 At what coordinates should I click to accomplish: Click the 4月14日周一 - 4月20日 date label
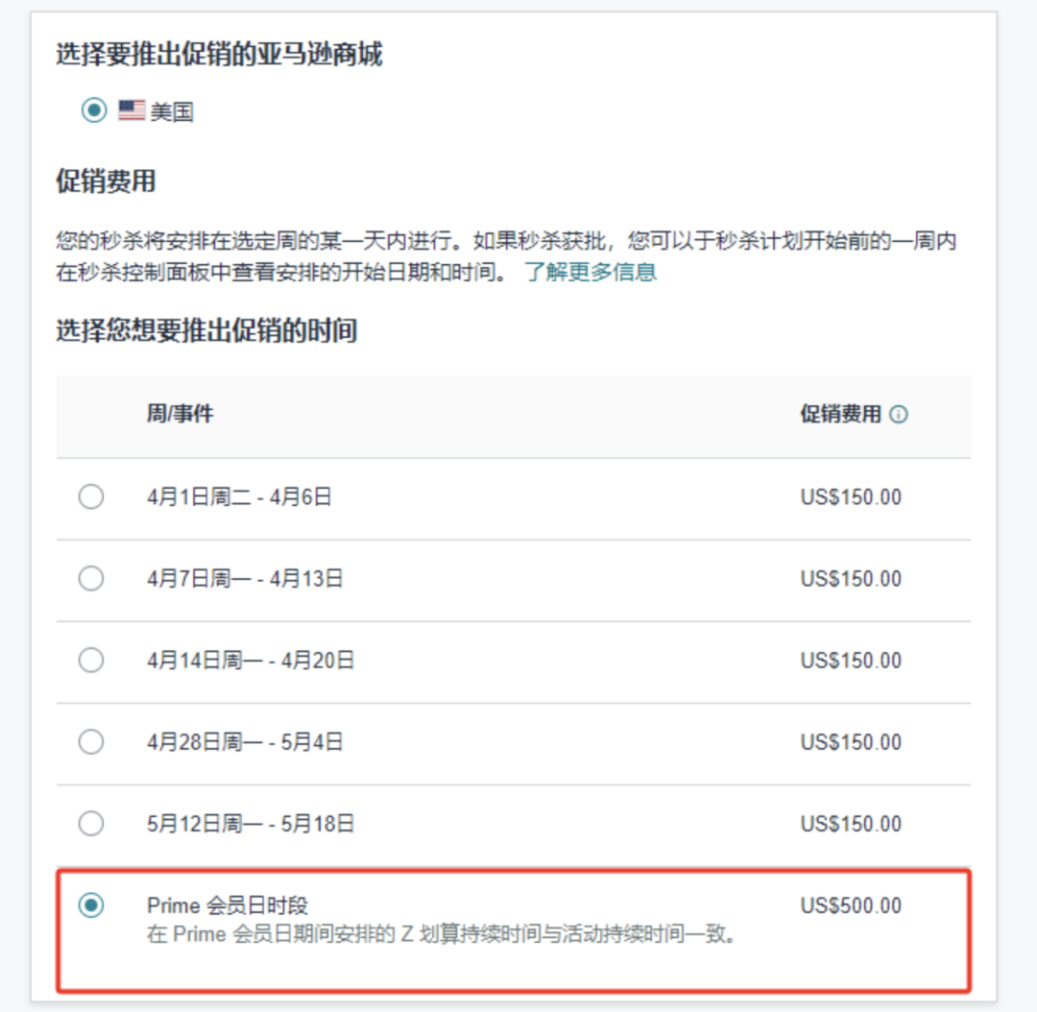(x=251, y=661)
